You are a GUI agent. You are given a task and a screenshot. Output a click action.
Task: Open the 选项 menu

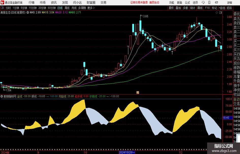click(195, 3)
